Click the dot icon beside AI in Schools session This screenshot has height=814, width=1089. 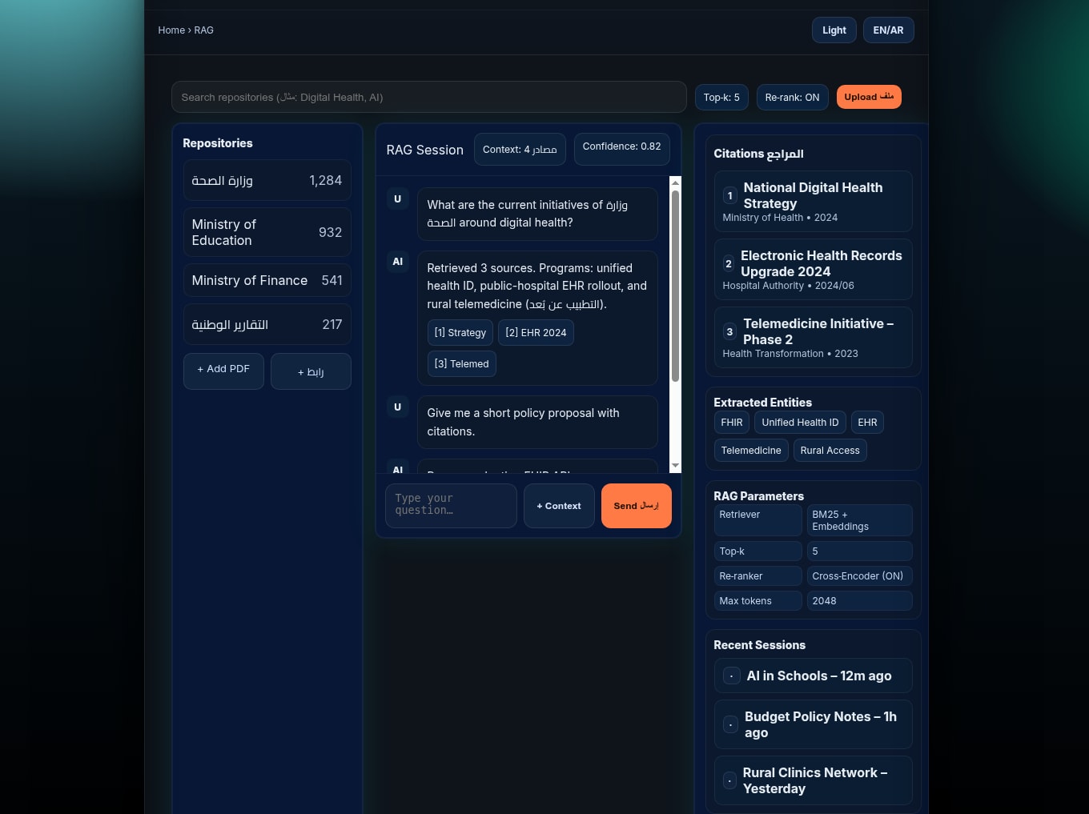[731, 676]
